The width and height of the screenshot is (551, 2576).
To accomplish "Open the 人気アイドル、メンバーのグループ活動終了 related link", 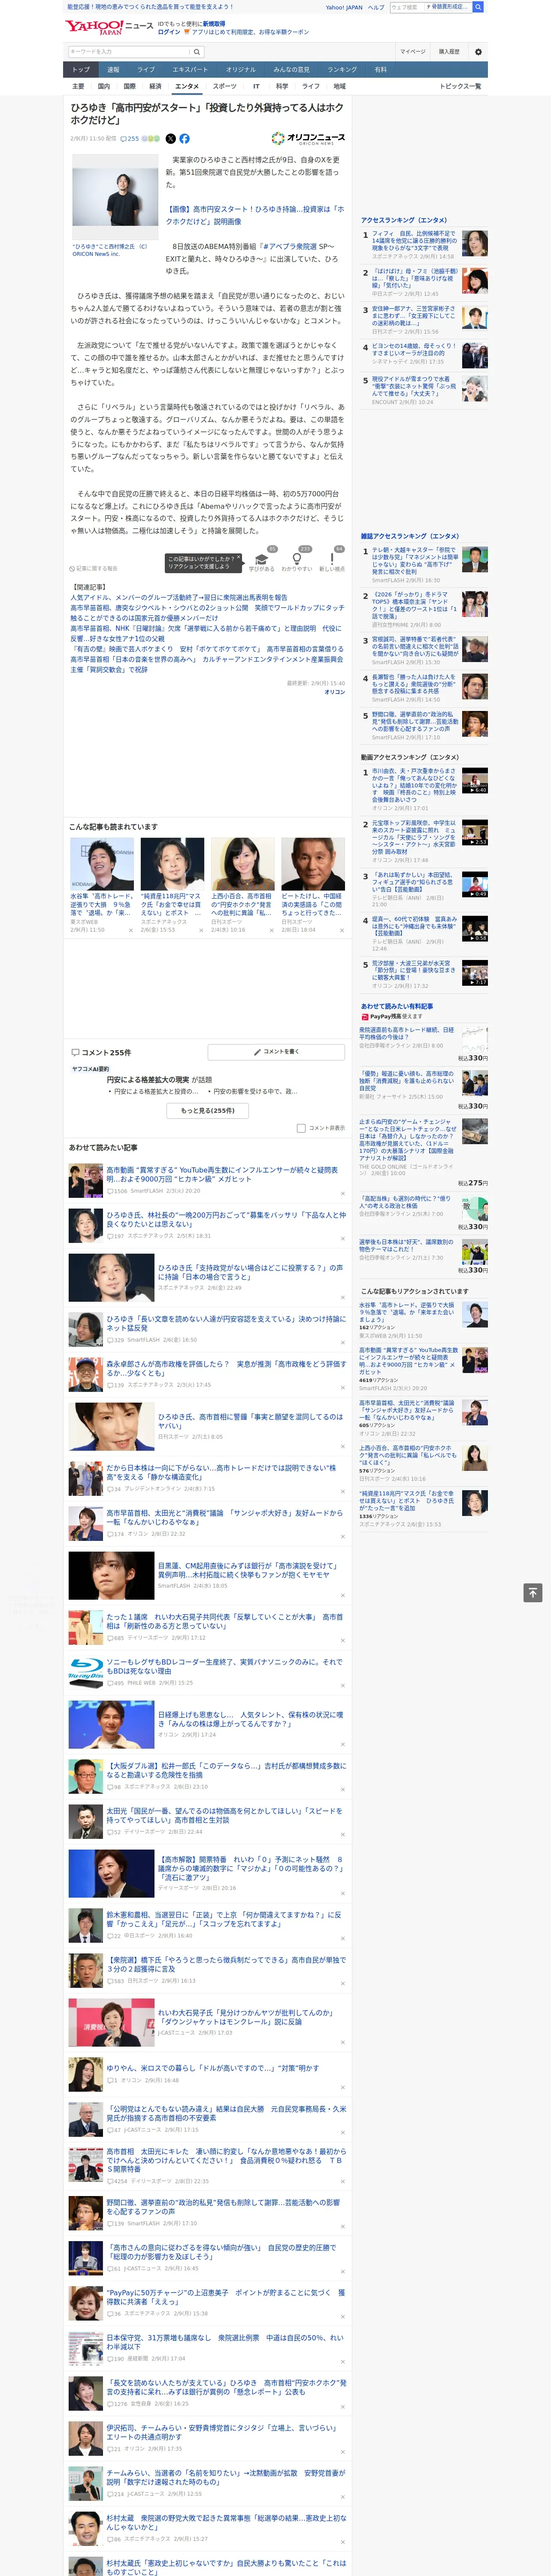I will 179,597.
